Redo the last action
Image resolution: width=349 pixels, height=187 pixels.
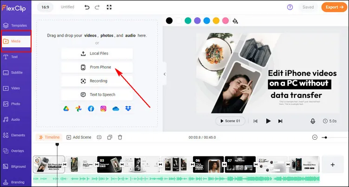(x=97, y=7)
